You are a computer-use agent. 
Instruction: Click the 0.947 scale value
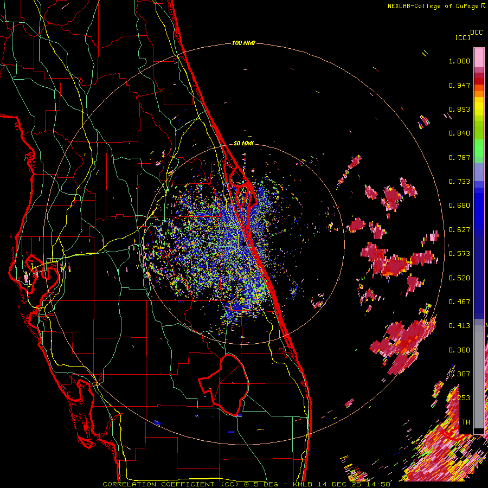click(x=459, y=85)
